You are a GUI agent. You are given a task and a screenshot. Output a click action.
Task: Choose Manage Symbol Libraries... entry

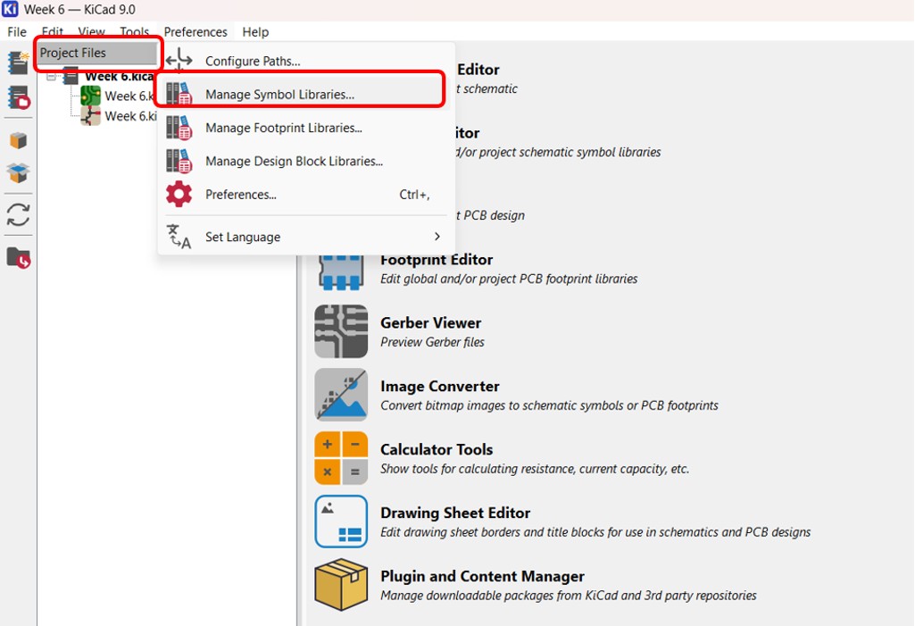coord(306,94)
